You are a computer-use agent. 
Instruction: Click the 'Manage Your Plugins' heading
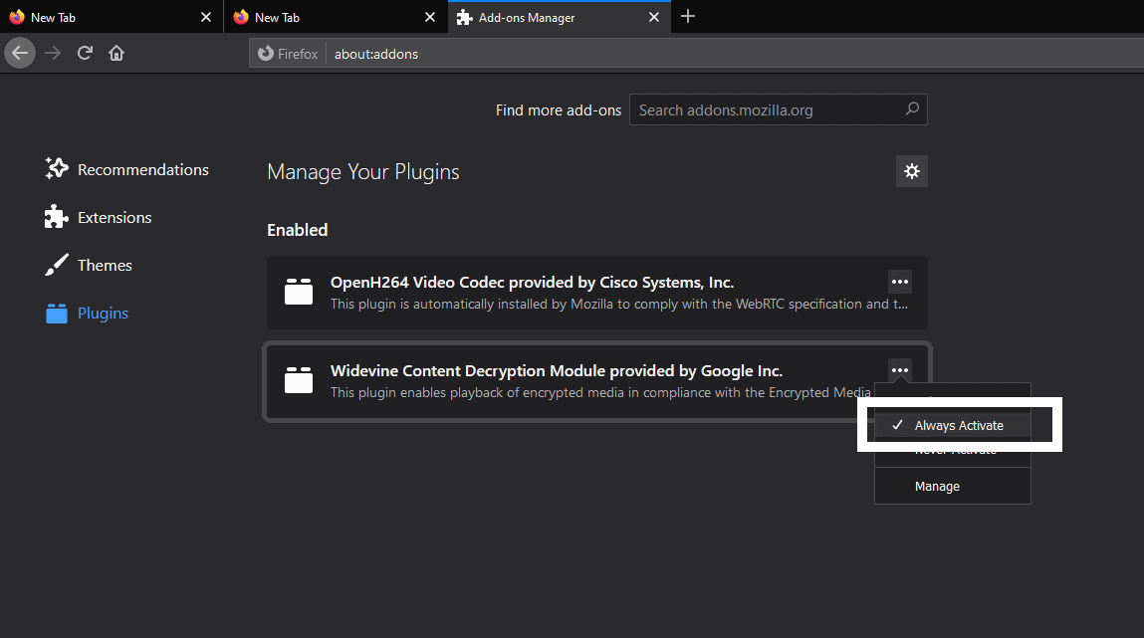tap(363, 172)
